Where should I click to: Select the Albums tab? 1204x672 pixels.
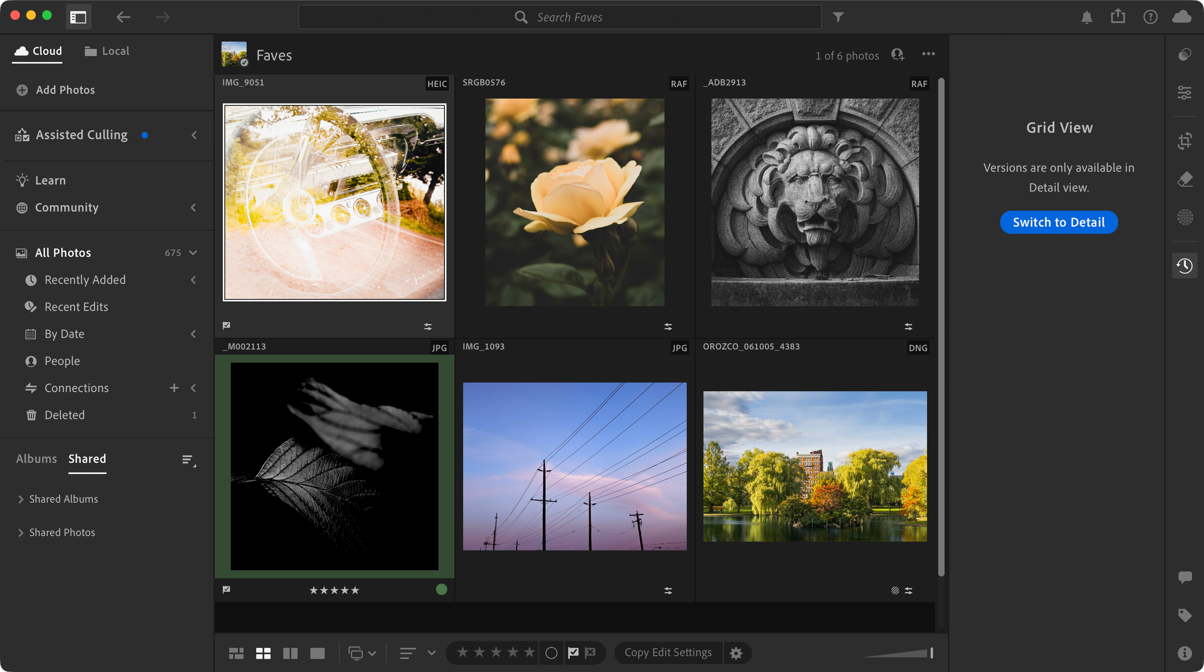coord(37,459)
